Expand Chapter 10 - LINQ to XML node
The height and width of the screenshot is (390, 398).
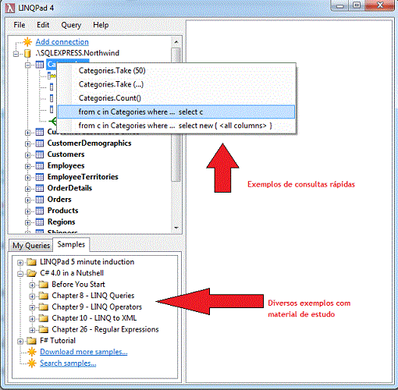click(x=32, y=319)
